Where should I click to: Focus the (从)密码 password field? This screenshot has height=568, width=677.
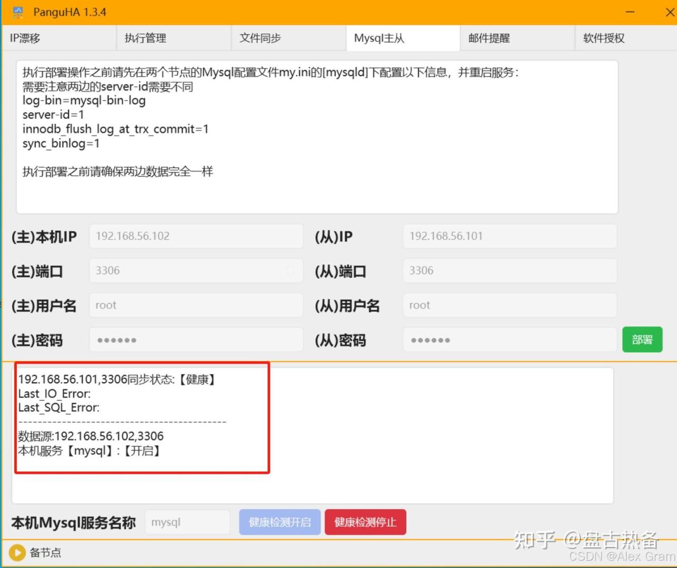click(510, 340)
